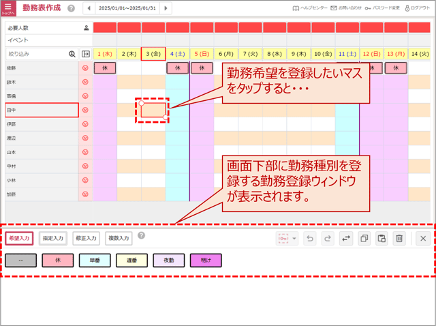The width and height of the screenshot is (436, 326).
Task: Select the 5 (日) date header
Action: 202,54
